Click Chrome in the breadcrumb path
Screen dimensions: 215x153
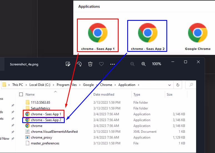pyautogui.click(x=106, y=85)
